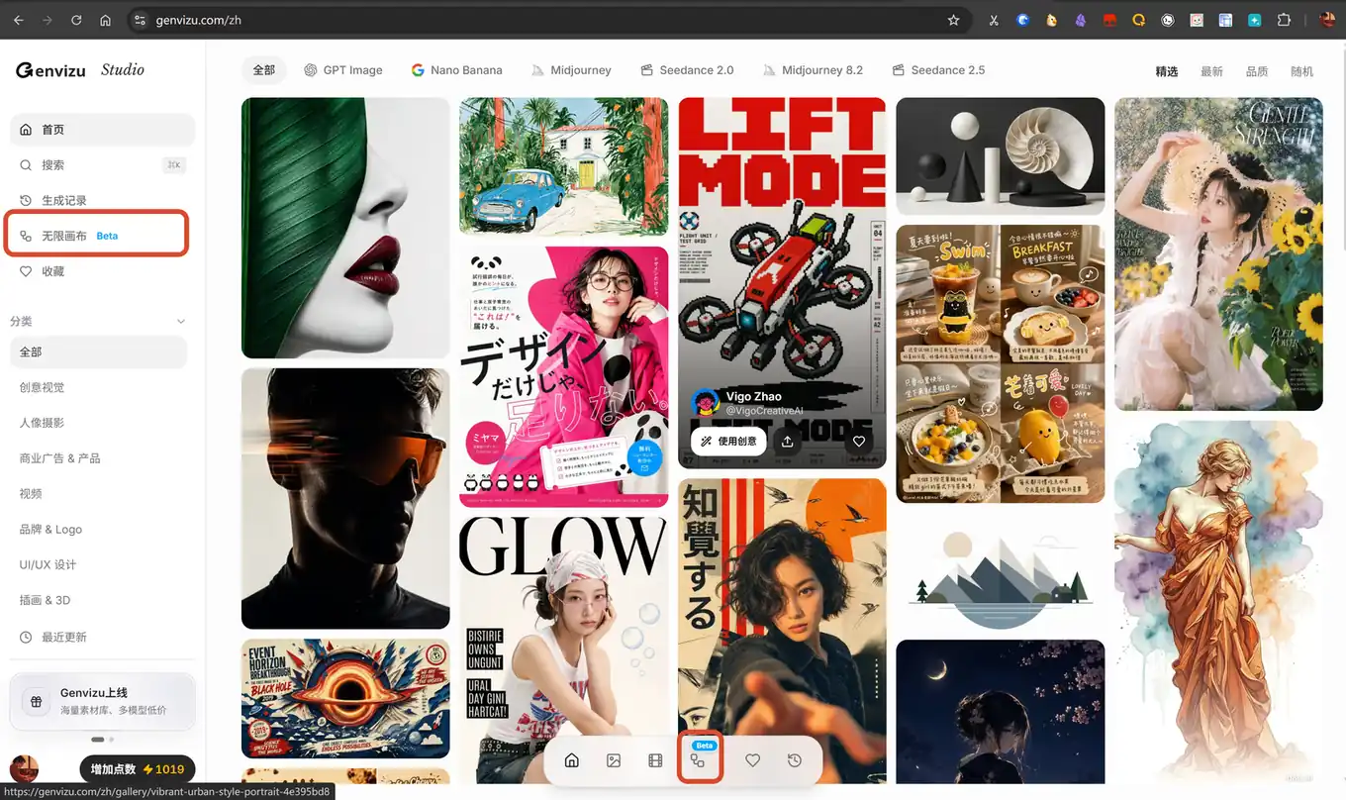Open 生成记录 in the sidebar
Viewport: 1346px width, 800px height.
pos(102,200)
